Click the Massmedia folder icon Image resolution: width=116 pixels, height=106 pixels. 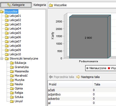pos(12,72)
